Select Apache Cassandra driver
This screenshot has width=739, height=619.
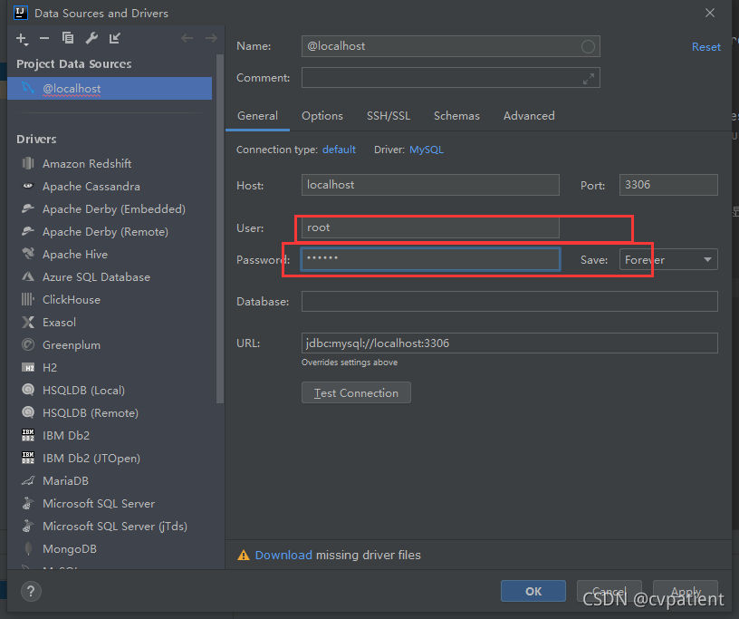110,187
